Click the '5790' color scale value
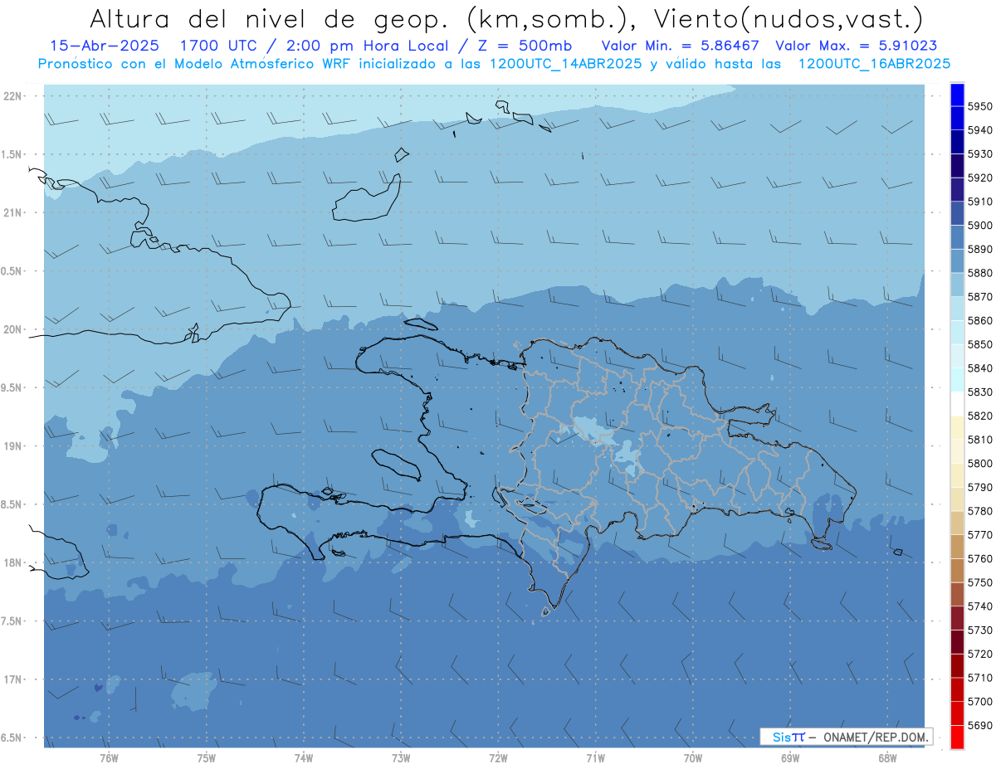The width and height of the screenshot is (996, 769). [979, 487]
